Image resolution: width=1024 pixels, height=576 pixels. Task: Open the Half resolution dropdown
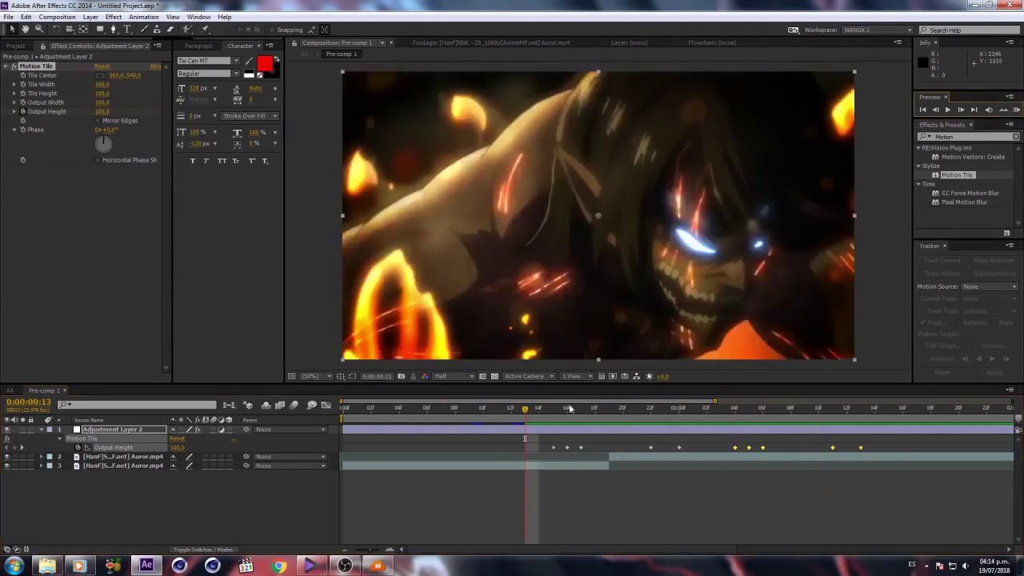[453, 376]
